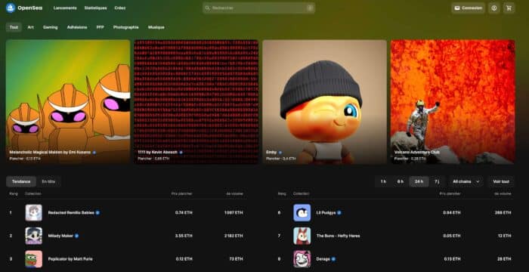Image resolution: width=529 pixels, height=272 pixels.
Task: Select the Gaming category tab
Action: point(51,27)
